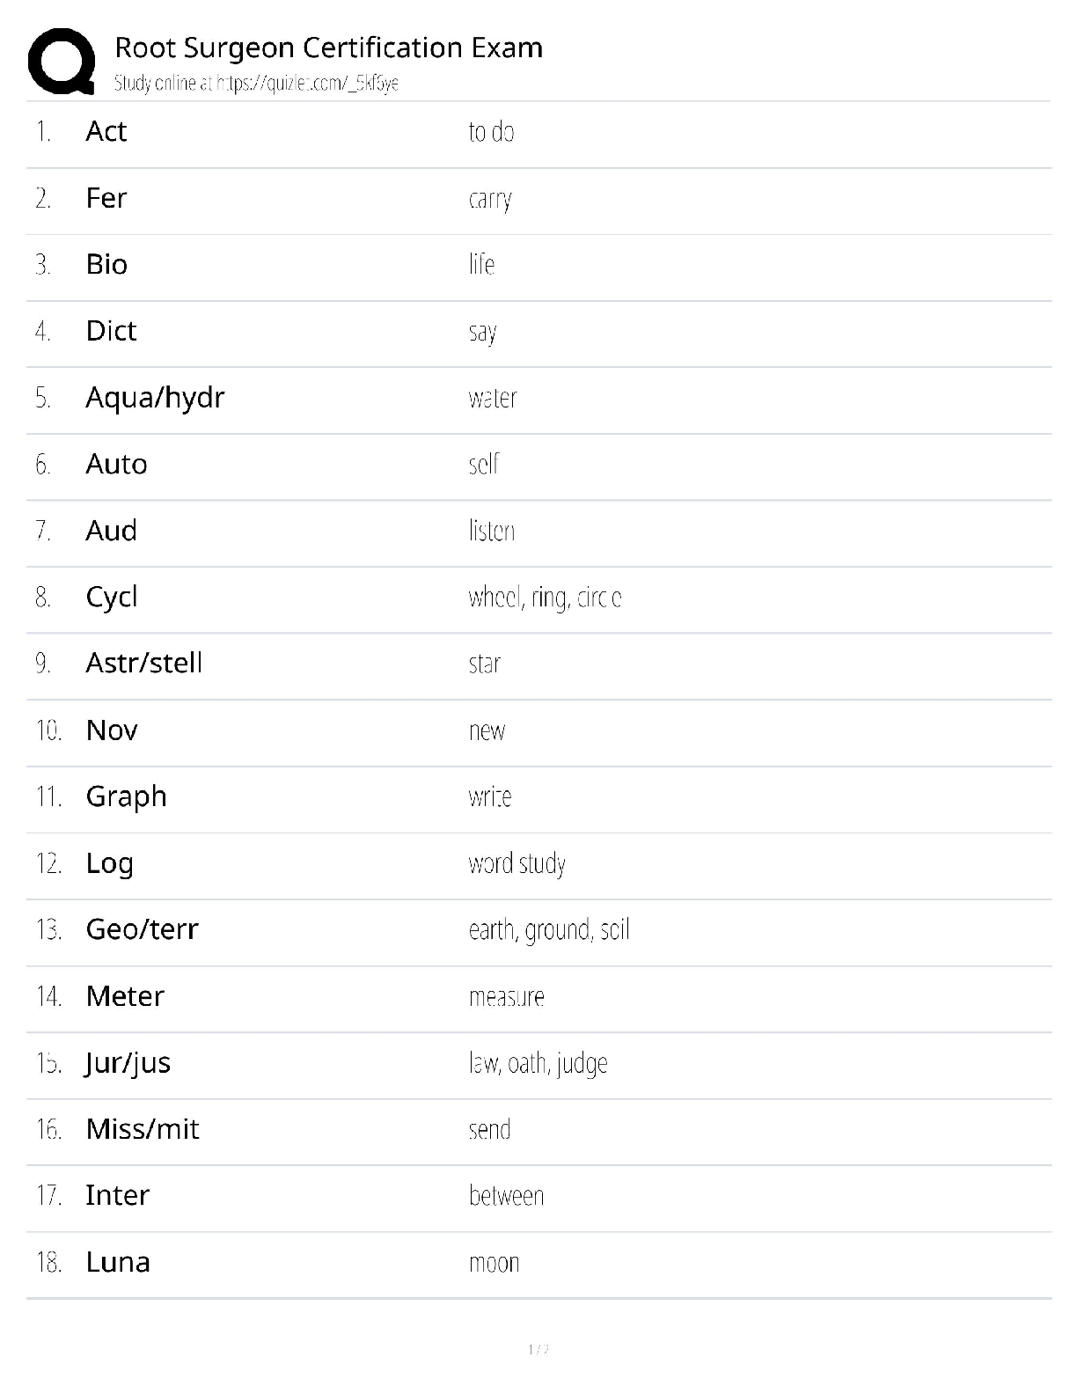Screen dimensions: 1077x1394
Task: Click the definition 'wheel, ring, circle'
Action: (x=545, y=598)
